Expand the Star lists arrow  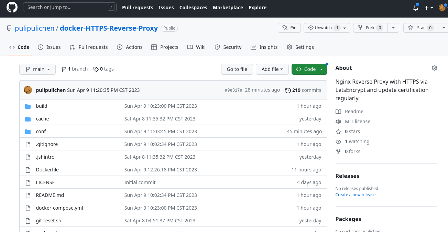(x=443, y=28)
